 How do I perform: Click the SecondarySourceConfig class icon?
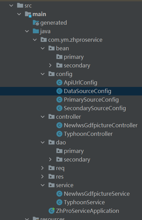(x=59, y=108)
